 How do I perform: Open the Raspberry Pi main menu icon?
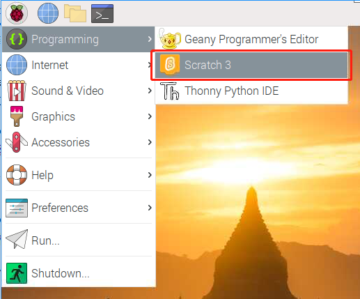(x=17, y=13)
